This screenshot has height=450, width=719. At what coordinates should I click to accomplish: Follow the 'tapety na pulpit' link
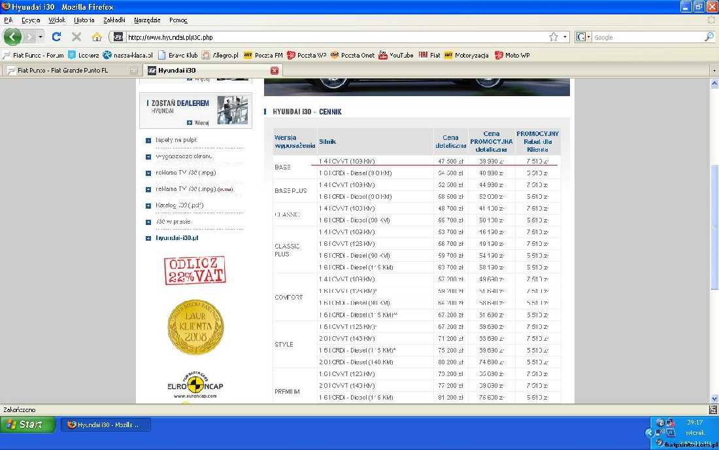(176, 140)
